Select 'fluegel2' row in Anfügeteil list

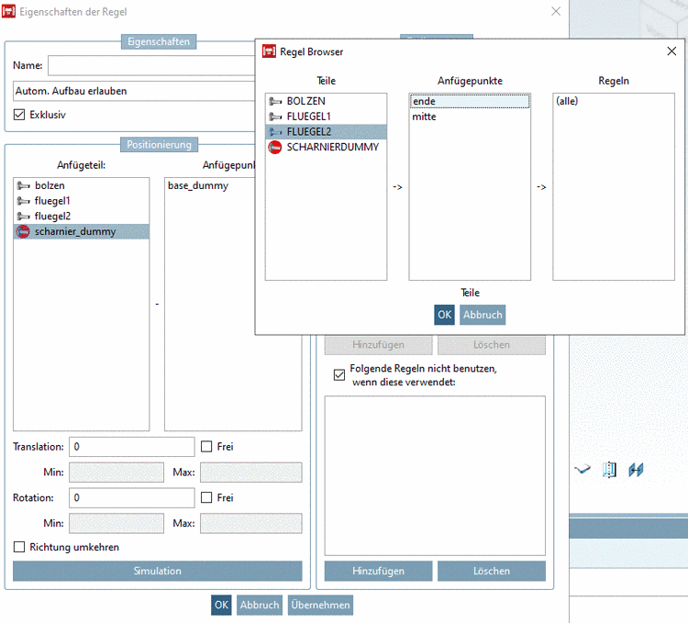point(81,217)
